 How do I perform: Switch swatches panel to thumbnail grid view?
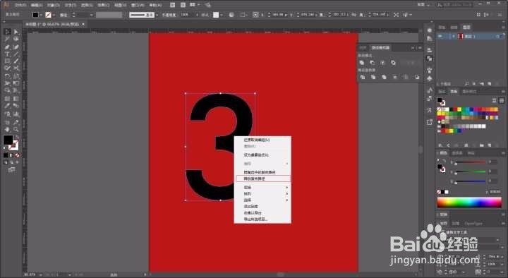tap(502, 100)
